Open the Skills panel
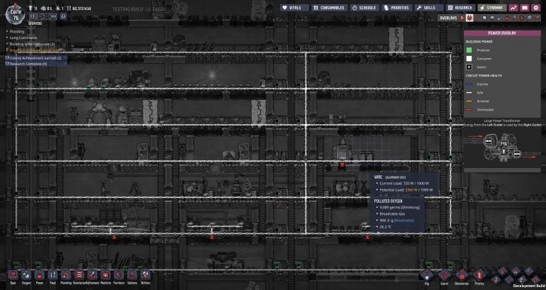Image resolution: width=546 pixels, height=290 pixels. (429, 8)
